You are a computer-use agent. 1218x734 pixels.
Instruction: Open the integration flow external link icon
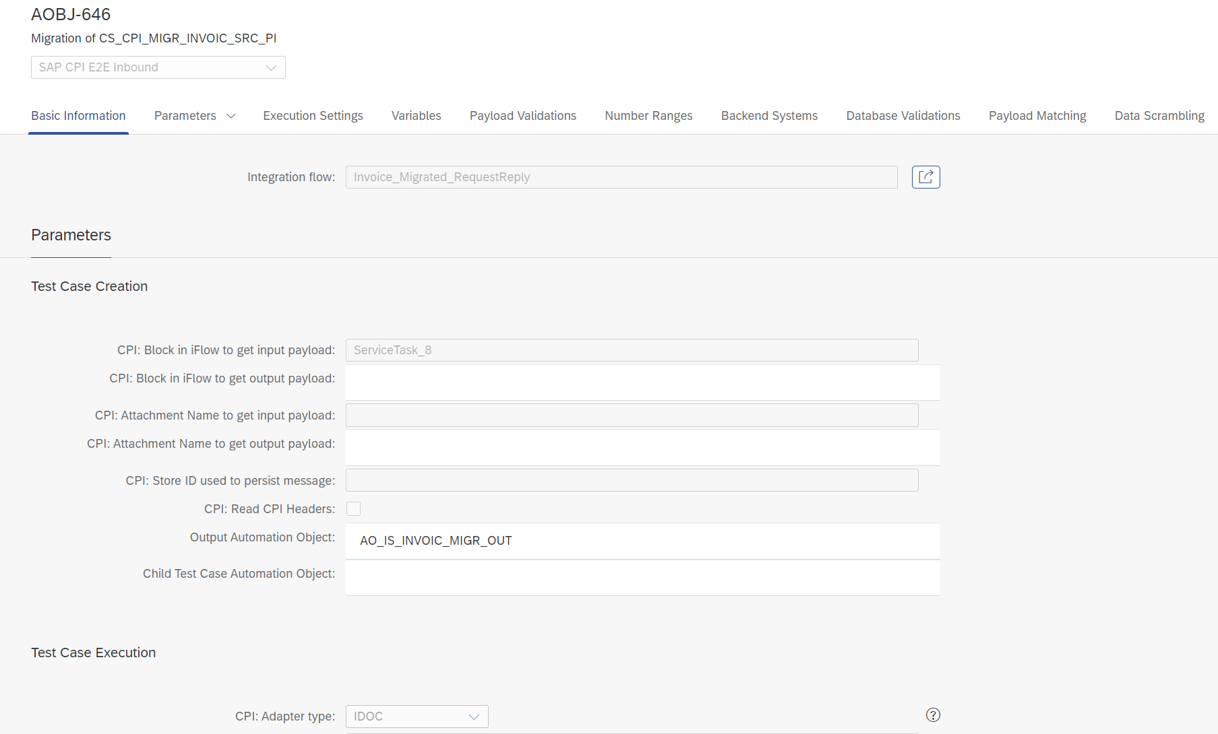925,177
